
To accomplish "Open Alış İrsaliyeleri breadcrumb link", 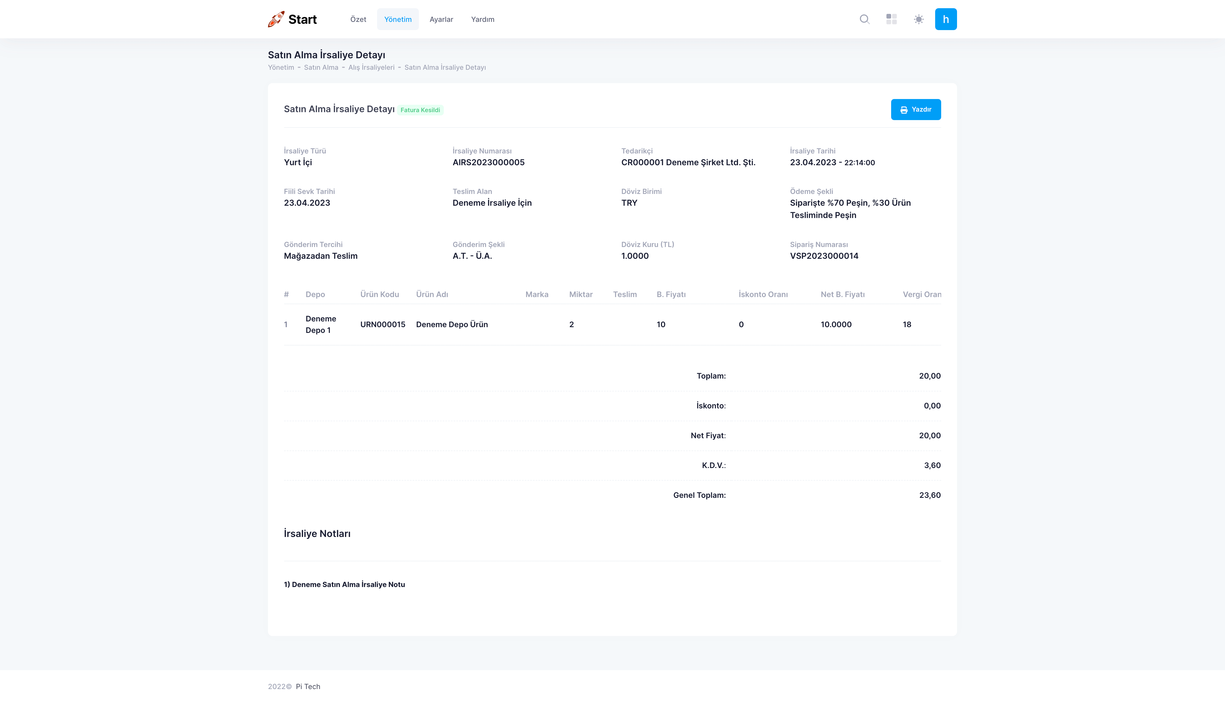I will click(371, 68).
